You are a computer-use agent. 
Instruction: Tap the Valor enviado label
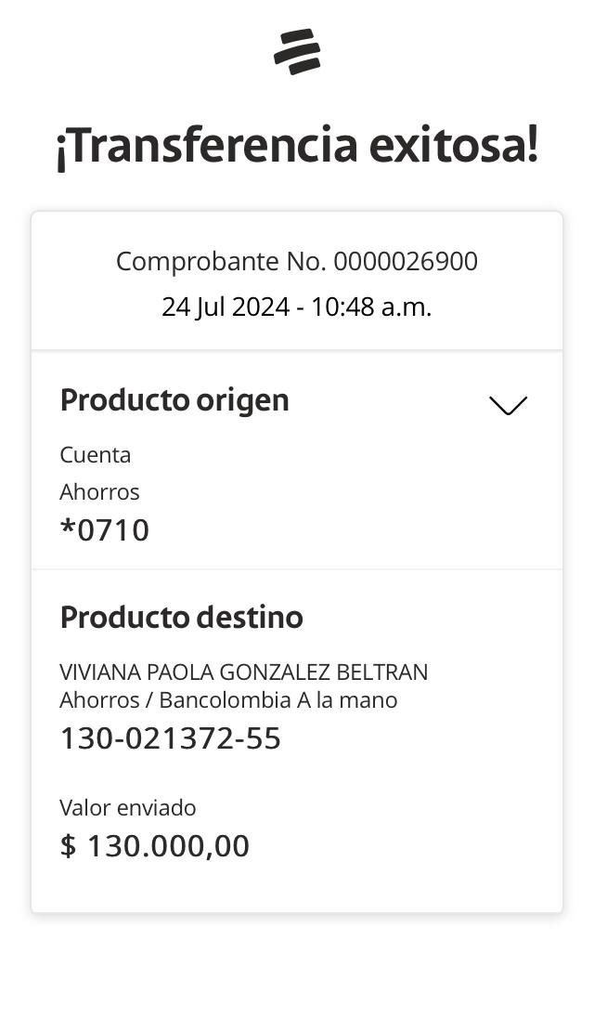click(x=128, y=808)
